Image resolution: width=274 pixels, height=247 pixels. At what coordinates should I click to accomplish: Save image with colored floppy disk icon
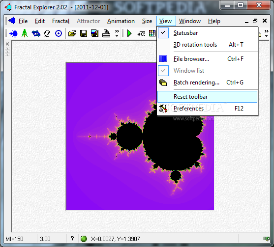click(95, 33)
